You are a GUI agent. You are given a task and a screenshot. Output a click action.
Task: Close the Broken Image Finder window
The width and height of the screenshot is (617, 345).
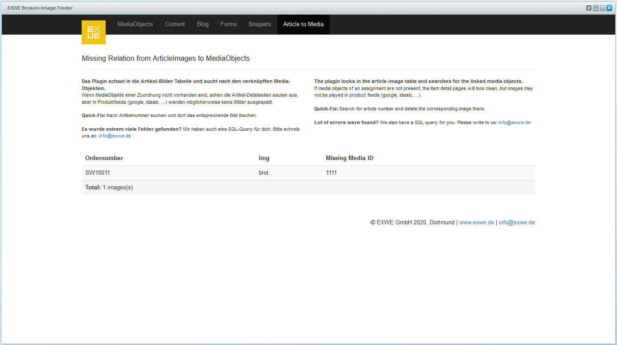(x=609, y=8)
